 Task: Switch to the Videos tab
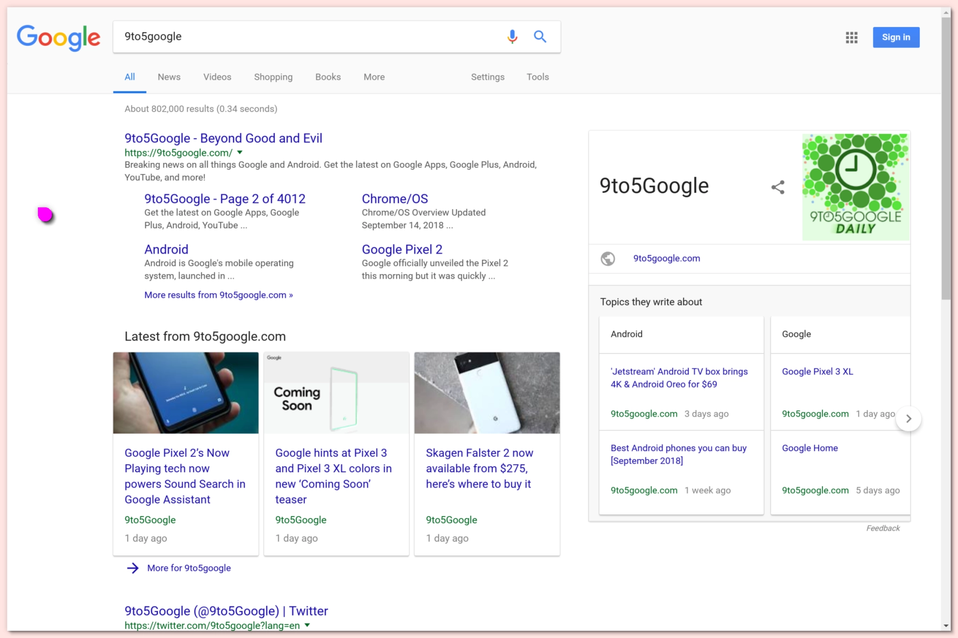217,77
